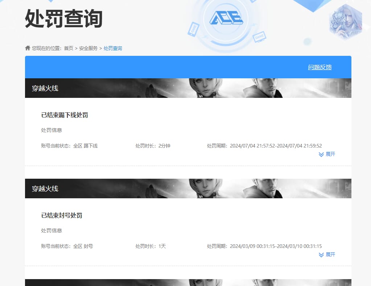Click the character avatar in the top corner
Image resolution: width=371 pixels, height=286 pixels.
coord(346,22)
